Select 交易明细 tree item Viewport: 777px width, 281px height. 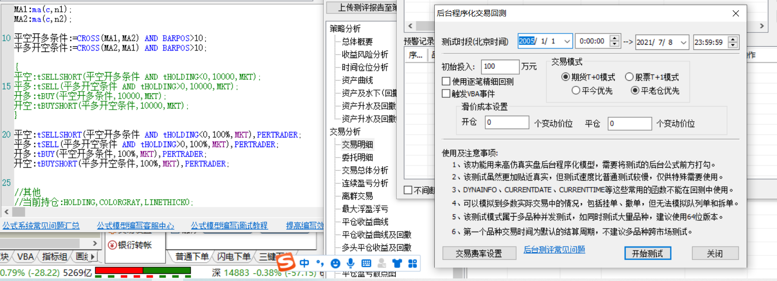358,145
